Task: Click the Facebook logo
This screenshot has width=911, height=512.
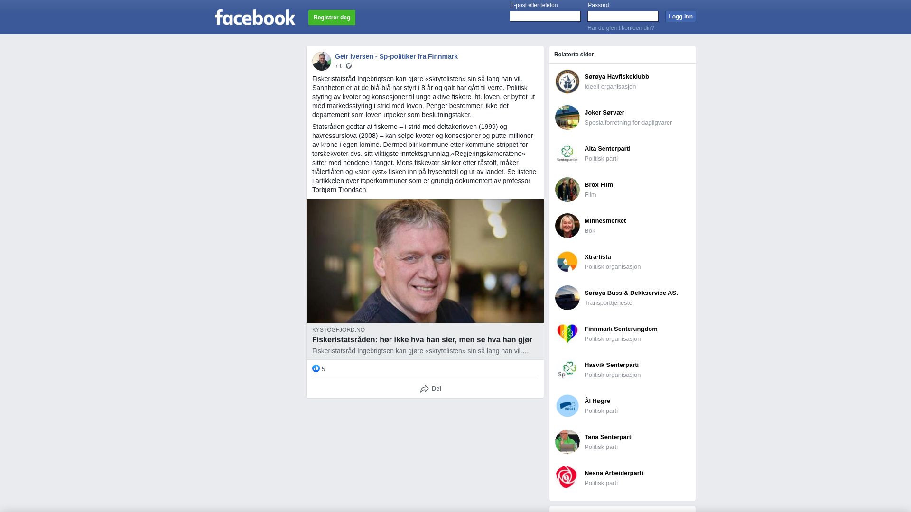Action: 255,17
